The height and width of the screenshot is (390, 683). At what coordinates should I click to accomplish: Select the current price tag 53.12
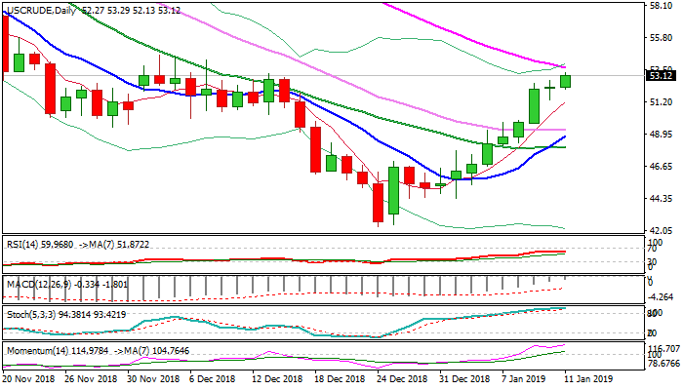coord(662,76)
